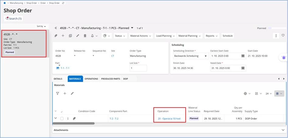Open the Sort by dropdown
288x138 pixels.
pos(41,26)
